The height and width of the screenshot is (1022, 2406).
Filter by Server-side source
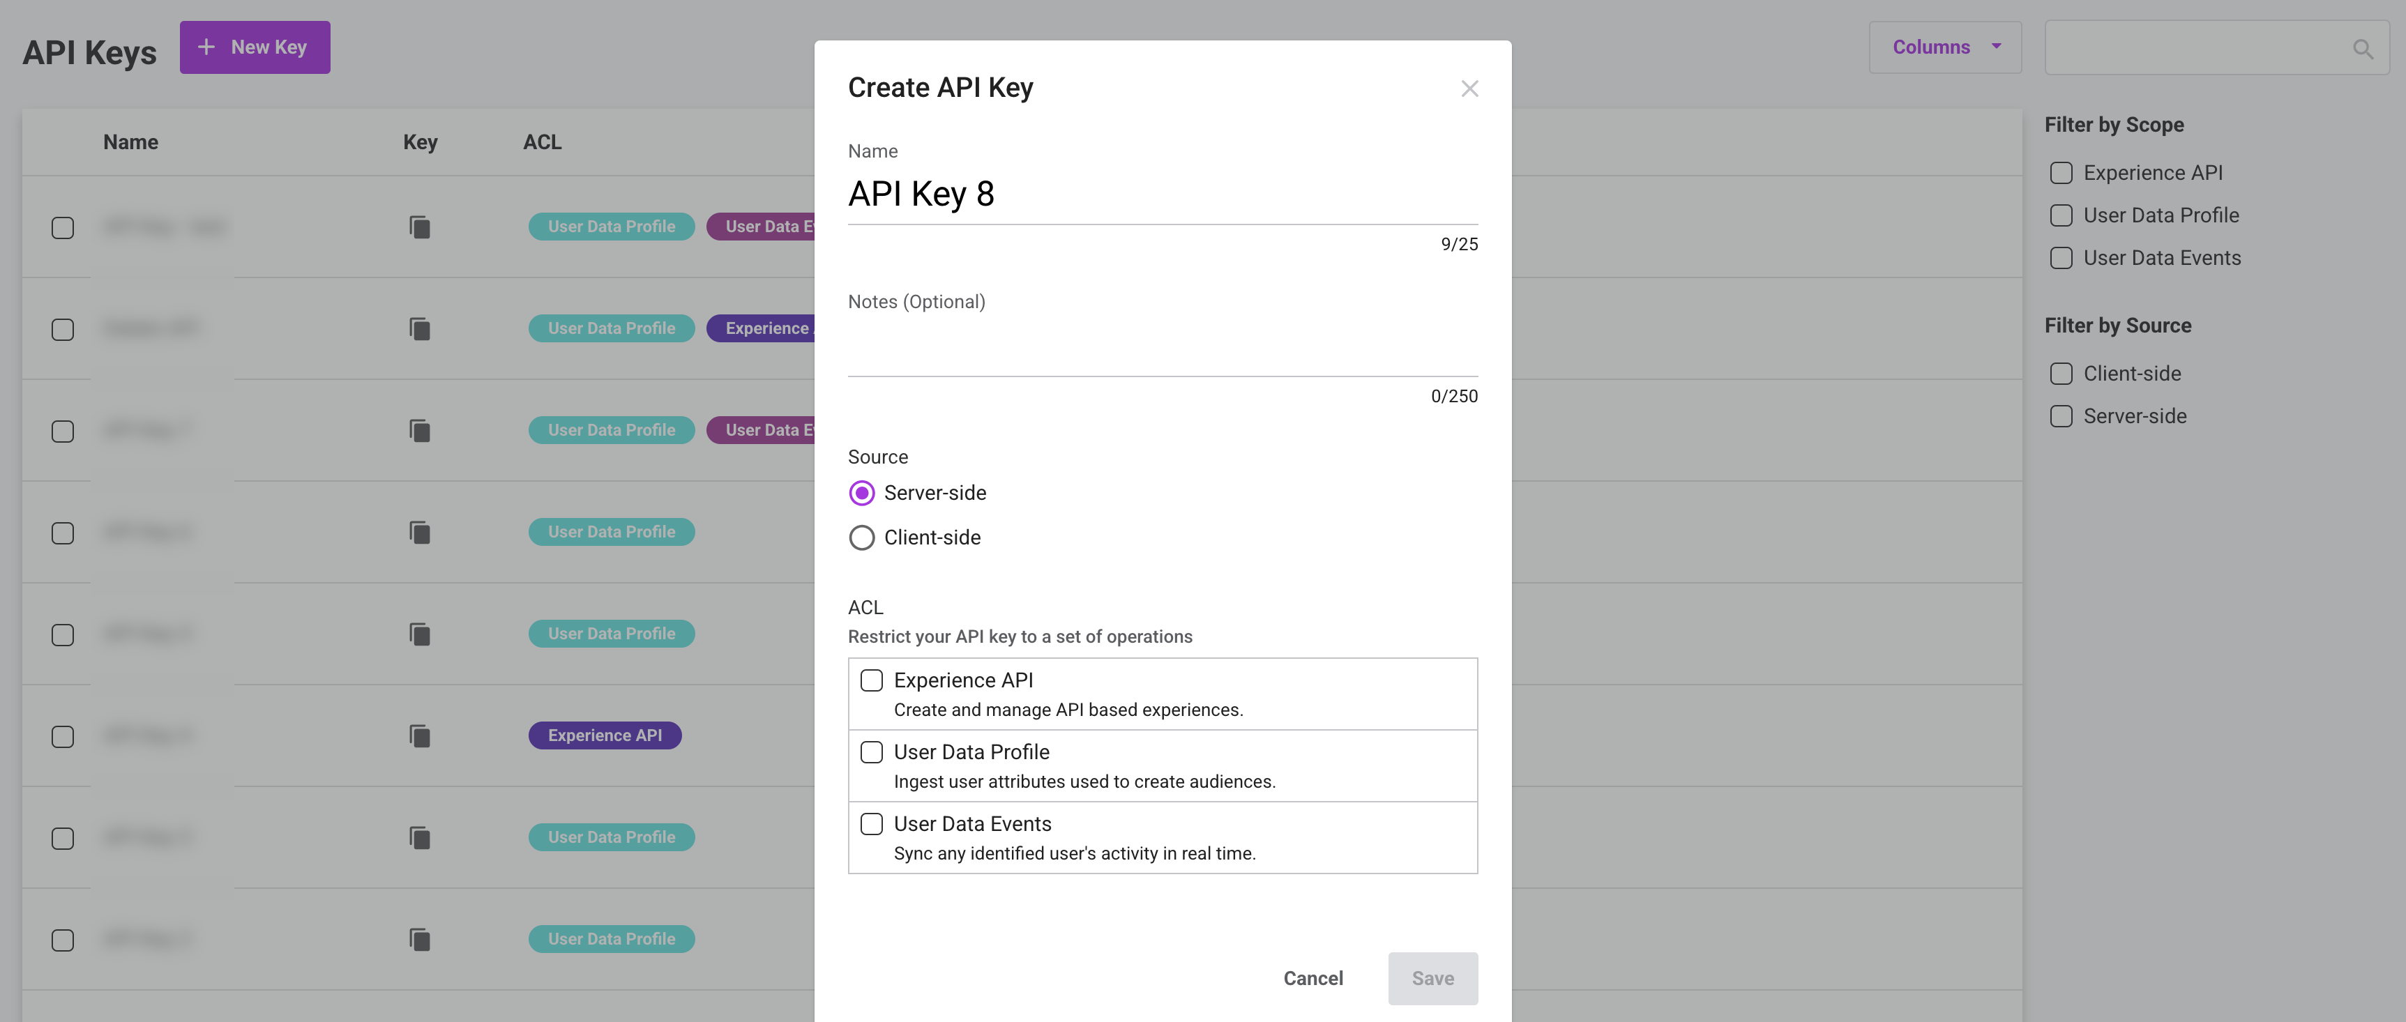tap(2060, 416)
